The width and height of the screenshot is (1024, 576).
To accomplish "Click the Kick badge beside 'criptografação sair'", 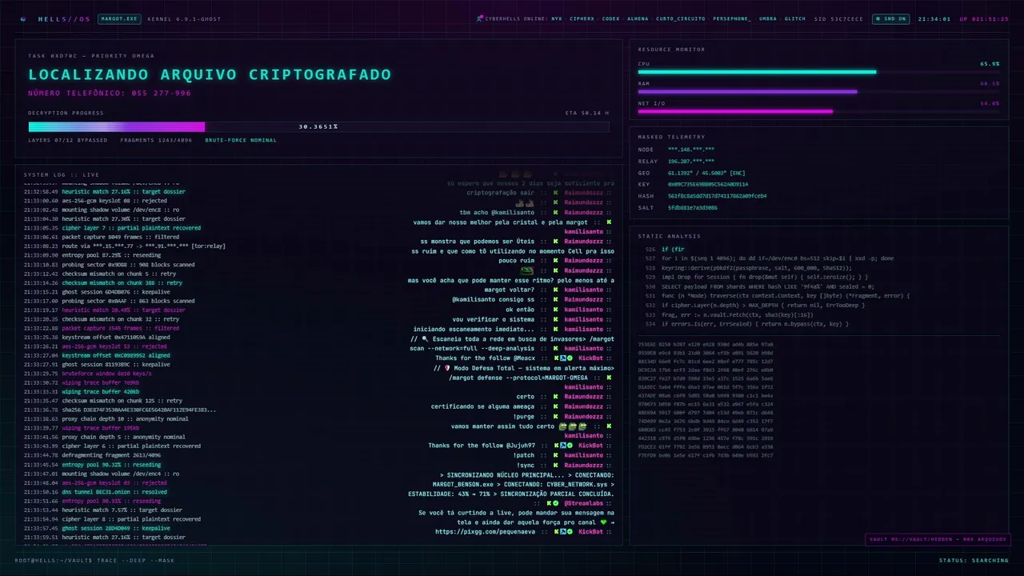I will [555, 193].
